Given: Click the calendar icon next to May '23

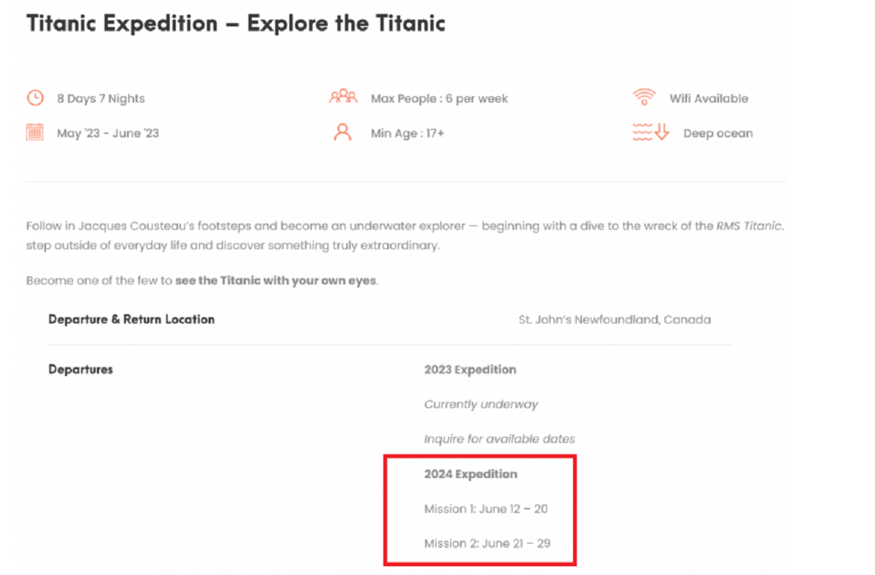Looking at the screenshot, I should [x=35, y=133].
